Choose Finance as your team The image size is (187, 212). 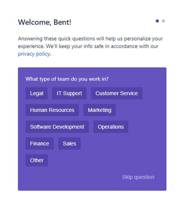point(40,143)
